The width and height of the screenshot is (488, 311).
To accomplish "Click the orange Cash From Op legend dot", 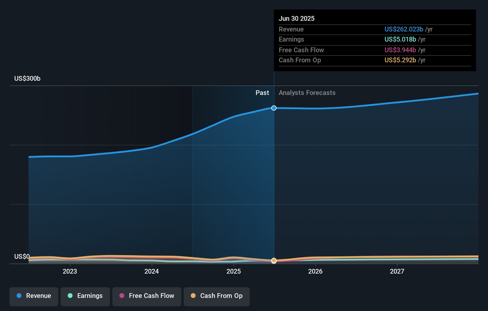I will (193, 296).
